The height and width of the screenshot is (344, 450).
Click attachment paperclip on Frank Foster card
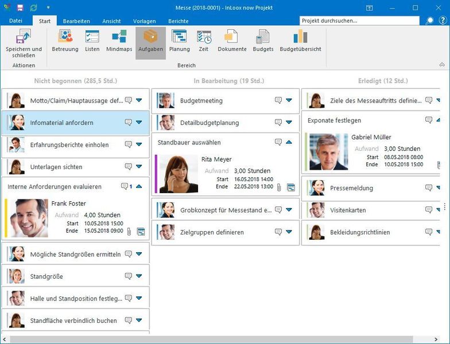coord(129,232)
